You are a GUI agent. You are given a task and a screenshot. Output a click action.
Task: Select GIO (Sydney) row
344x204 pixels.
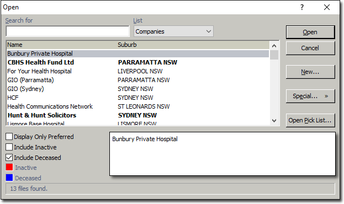[x=138, y=89]
